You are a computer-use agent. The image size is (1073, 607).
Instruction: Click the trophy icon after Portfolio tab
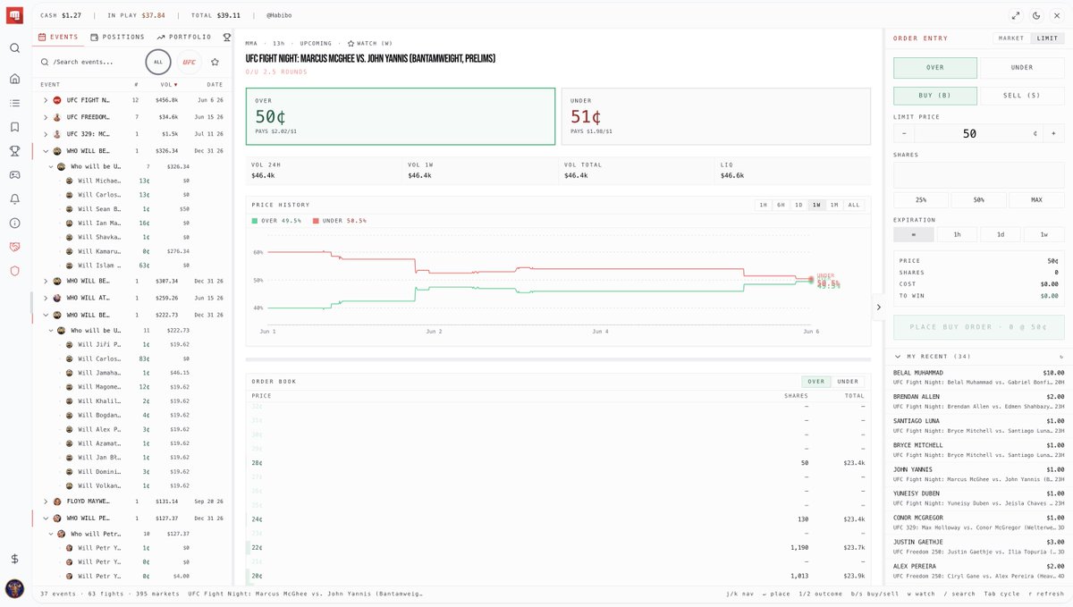[227, 38]
